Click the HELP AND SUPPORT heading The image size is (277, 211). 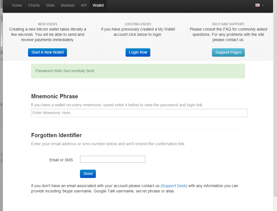(x=228, y=24)
